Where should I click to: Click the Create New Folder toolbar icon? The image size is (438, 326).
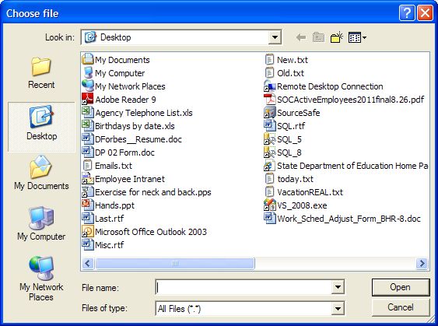(x=337, y=37)
